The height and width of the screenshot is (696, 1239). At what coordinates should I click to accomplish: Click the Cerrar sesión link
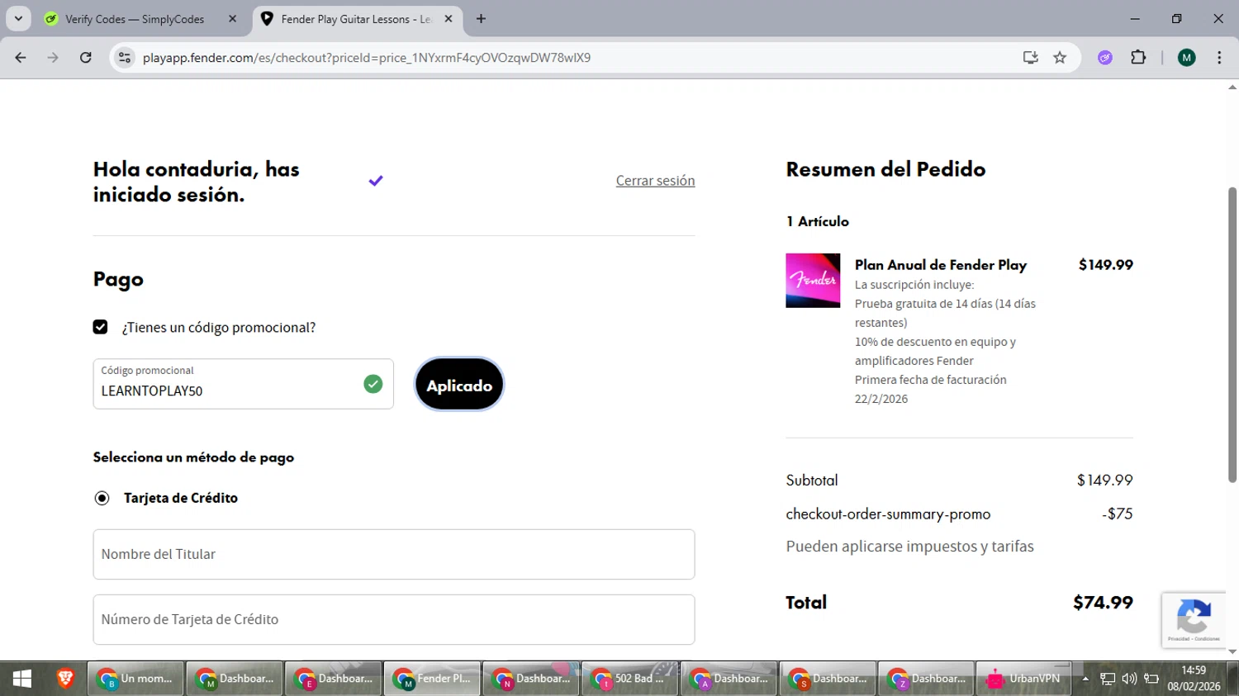click(x=655, y=181)
